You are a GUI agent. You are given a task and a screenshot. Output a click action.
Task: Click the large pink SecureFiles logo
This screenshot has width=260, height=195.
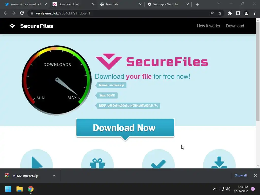coord(152,61)
